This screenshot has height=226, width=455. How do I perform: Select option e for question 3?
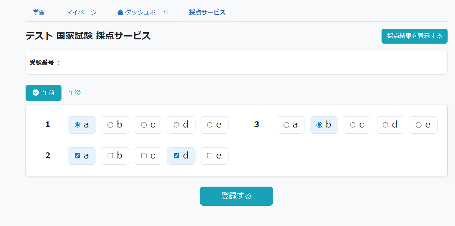(423, 125)
